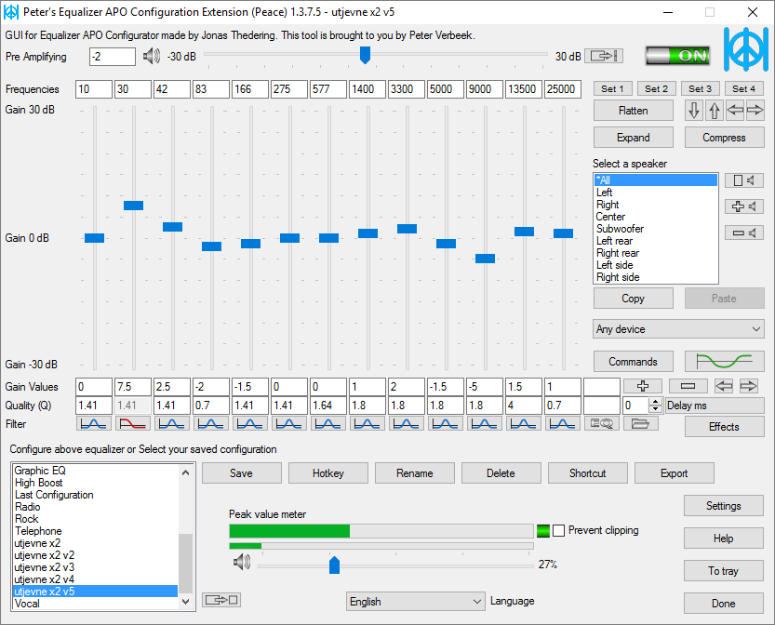Click the 30 Hz gain slider handle
The width and height of the screenshot is (775, 625).
pos(133,206)
